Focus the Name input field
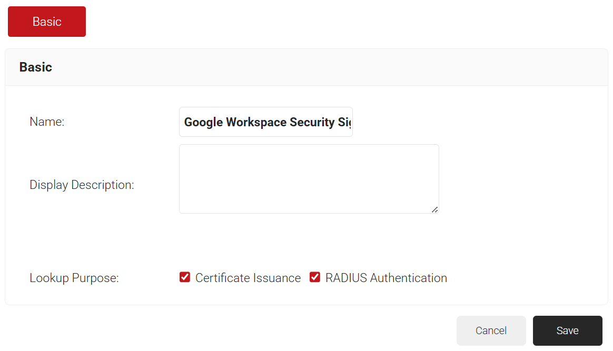 pos(266,122)
